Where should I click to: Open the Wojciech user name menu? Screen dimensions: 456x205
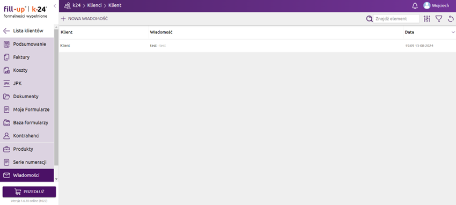click(x=440, y=5)
